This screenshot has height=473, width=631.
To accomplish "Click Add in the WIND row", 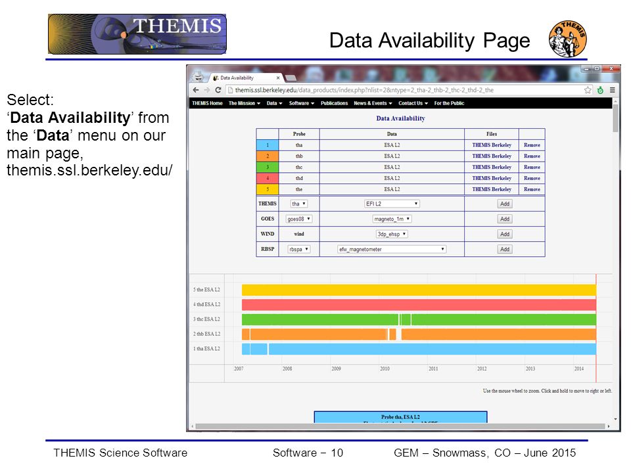I will pos(505,234).
